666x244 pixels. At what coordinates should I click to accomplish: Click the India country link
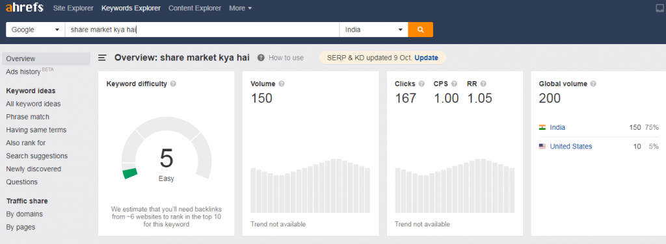[557, 127]
